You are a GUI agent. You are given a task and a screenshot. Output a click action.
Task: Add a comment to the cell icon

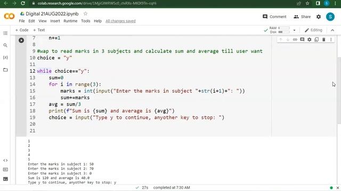302,40
